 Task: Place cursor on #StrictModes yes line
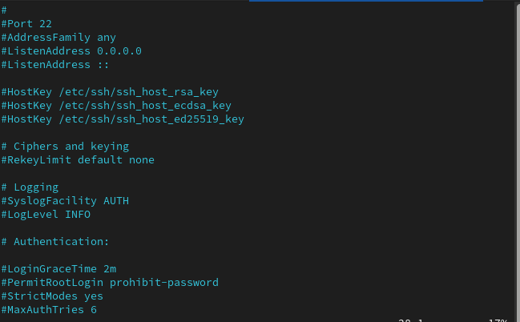[x=52, y=296]
